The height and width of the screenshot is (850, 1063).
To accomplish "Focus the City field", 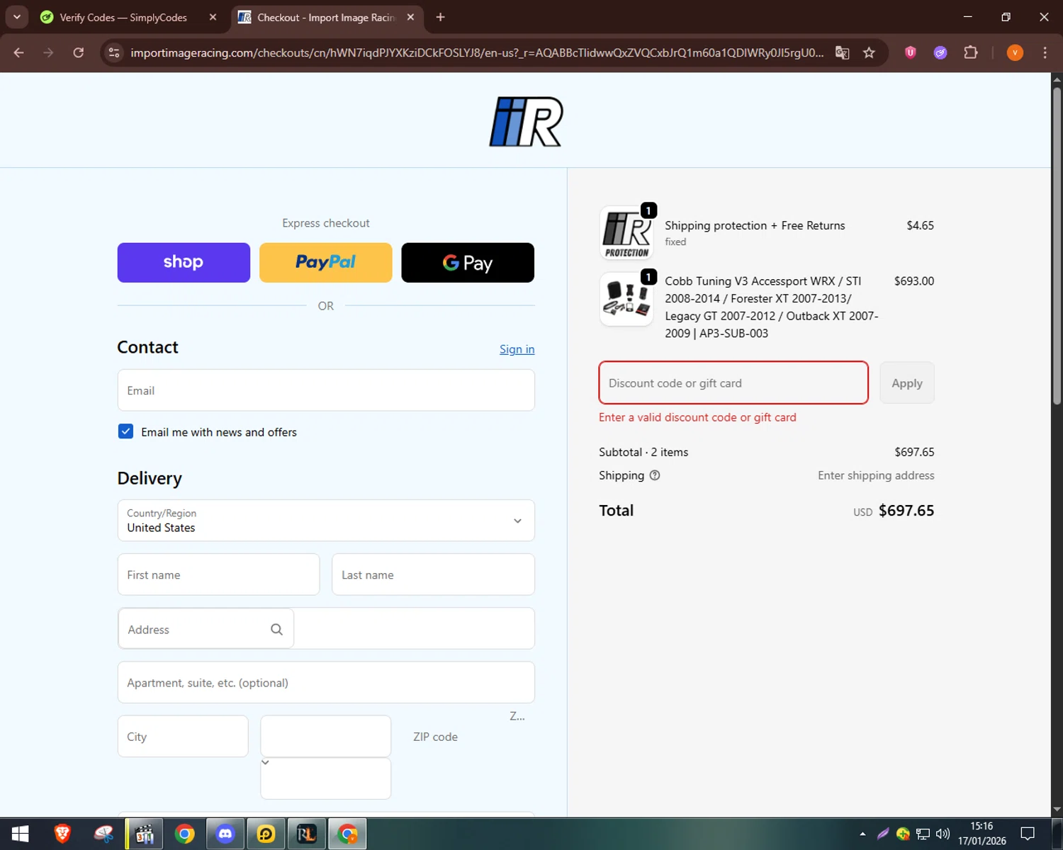I will (183, 736).
